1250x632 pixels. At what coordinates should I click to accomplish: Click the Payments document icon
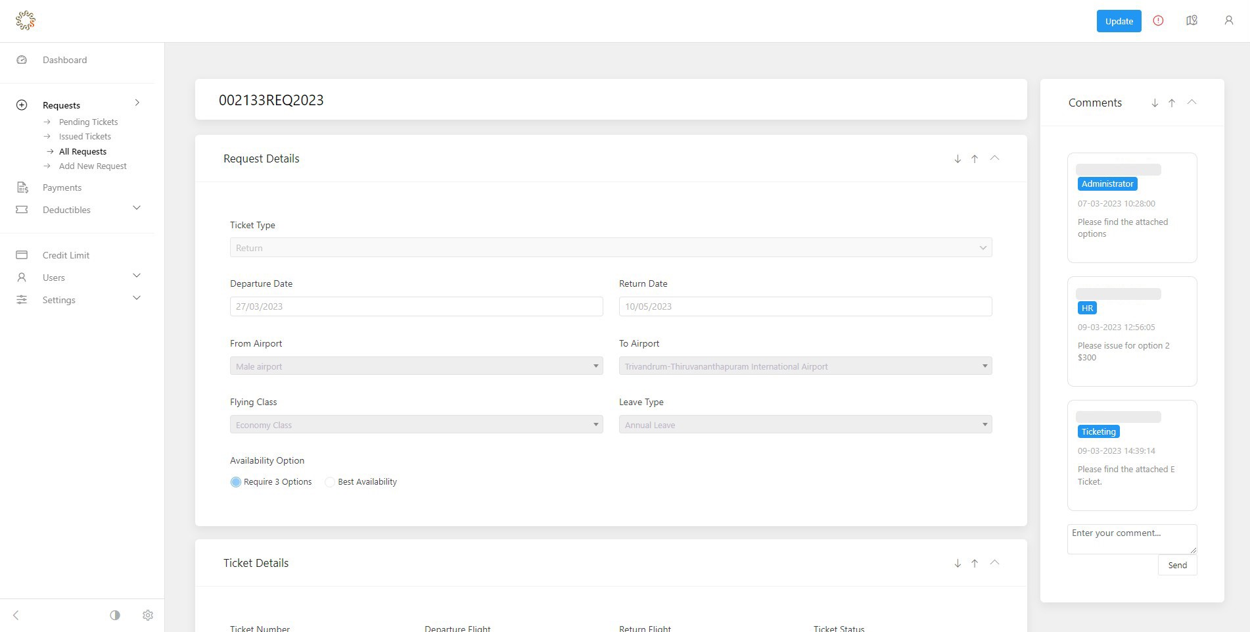[22, 187]
